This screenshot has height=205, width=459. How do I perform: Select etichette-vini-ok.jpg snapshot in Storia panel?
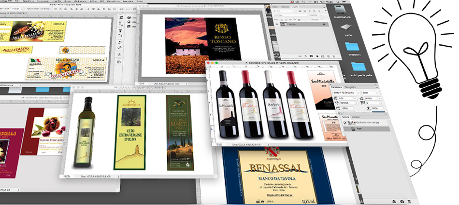click(x=366, y=123)
